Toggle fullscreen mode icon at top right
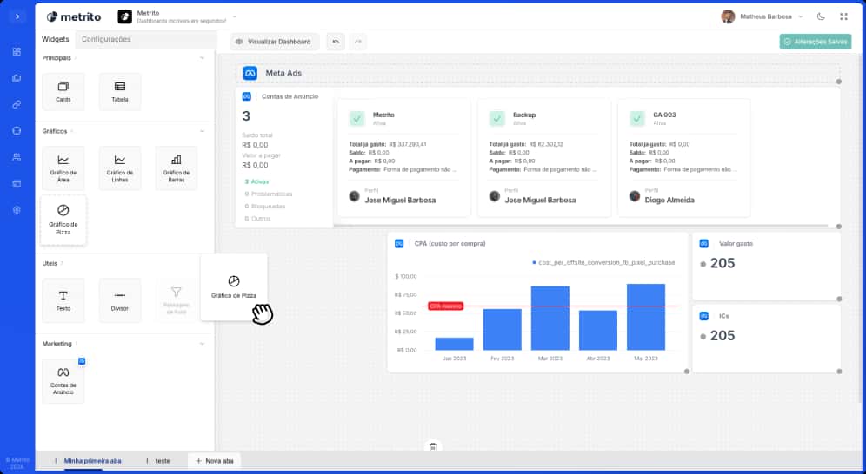Image resolution: width=866 pixels, height=474 pixels. coord(843,16)
